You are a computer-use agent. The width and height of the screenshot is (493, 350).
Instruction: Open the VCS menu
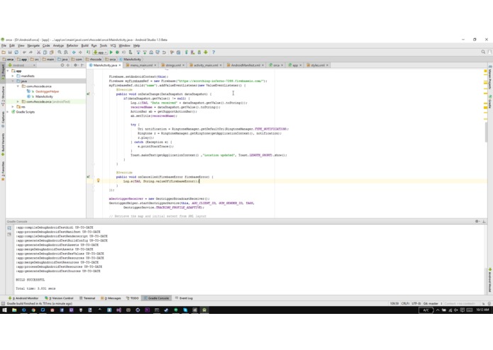[x=113, y=45]
